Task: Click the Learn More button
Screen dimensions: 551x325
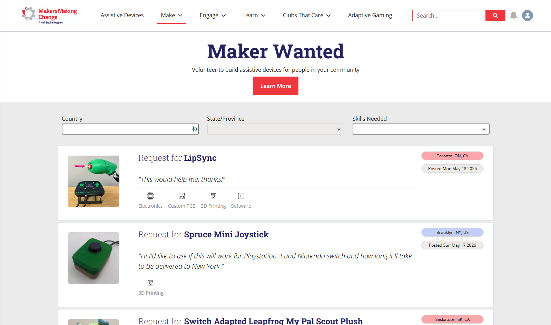Action: click(x=275, y=86)
